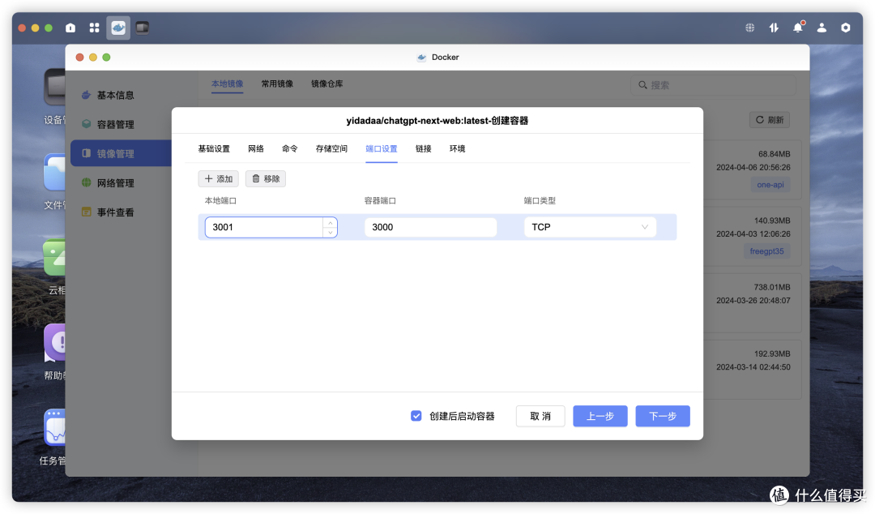Image resolution: width=875 pixels, height=514 pixels.
Task: Open the terminal window icon in top bar
Action: coord(143,28)
